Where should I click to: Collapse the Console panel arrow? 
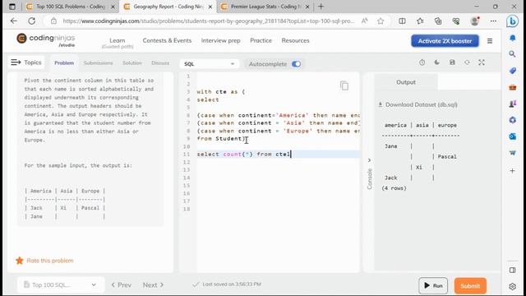click(x=369, y=160)
